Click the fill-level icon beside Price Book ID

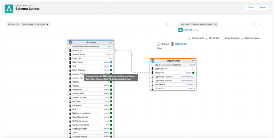152,85
